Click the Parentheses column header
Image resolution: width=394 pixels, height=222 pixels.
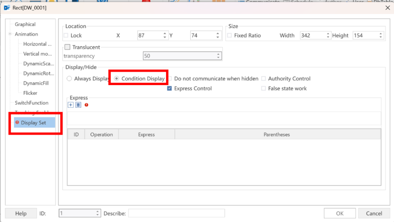click(x=278, y=135)
